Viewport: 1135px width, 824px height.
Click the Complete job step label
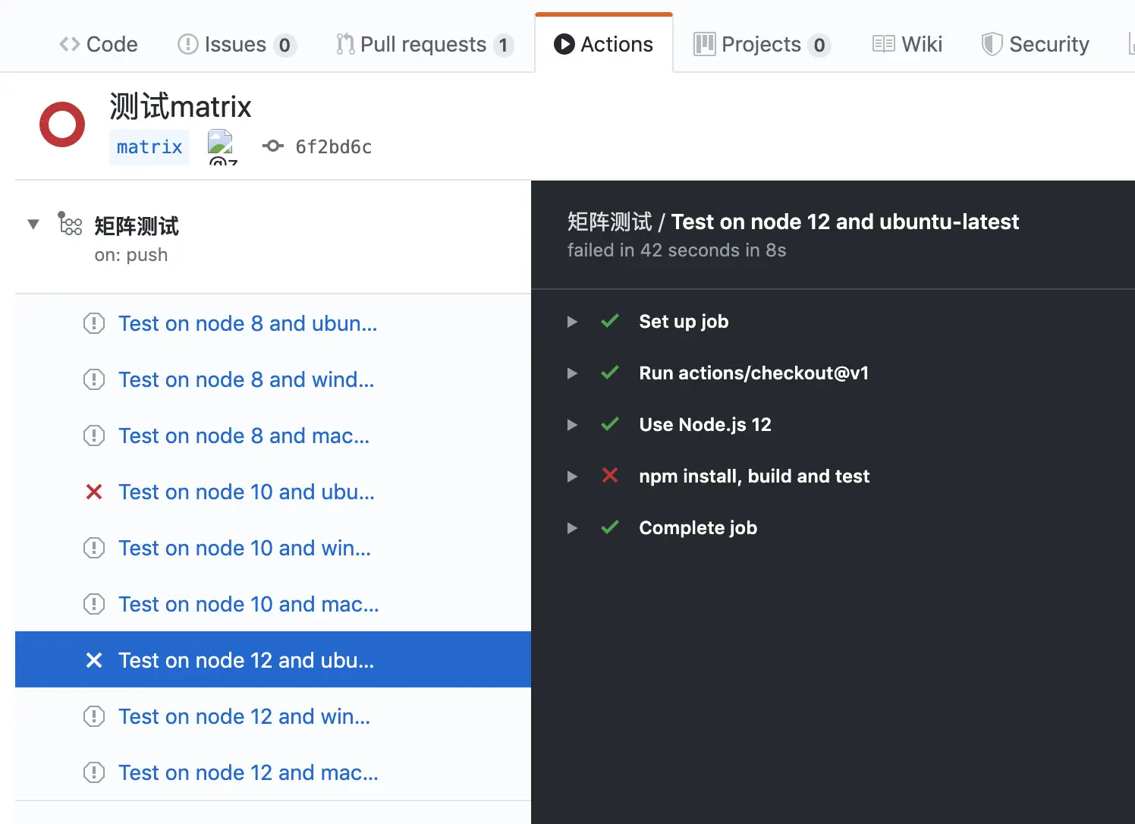click(698, 528)
